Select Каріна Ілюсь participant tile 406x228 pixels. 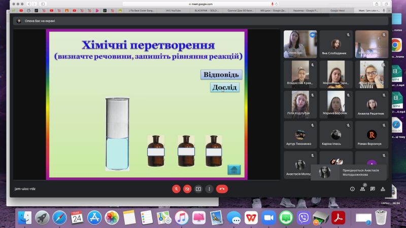point(336,135)
